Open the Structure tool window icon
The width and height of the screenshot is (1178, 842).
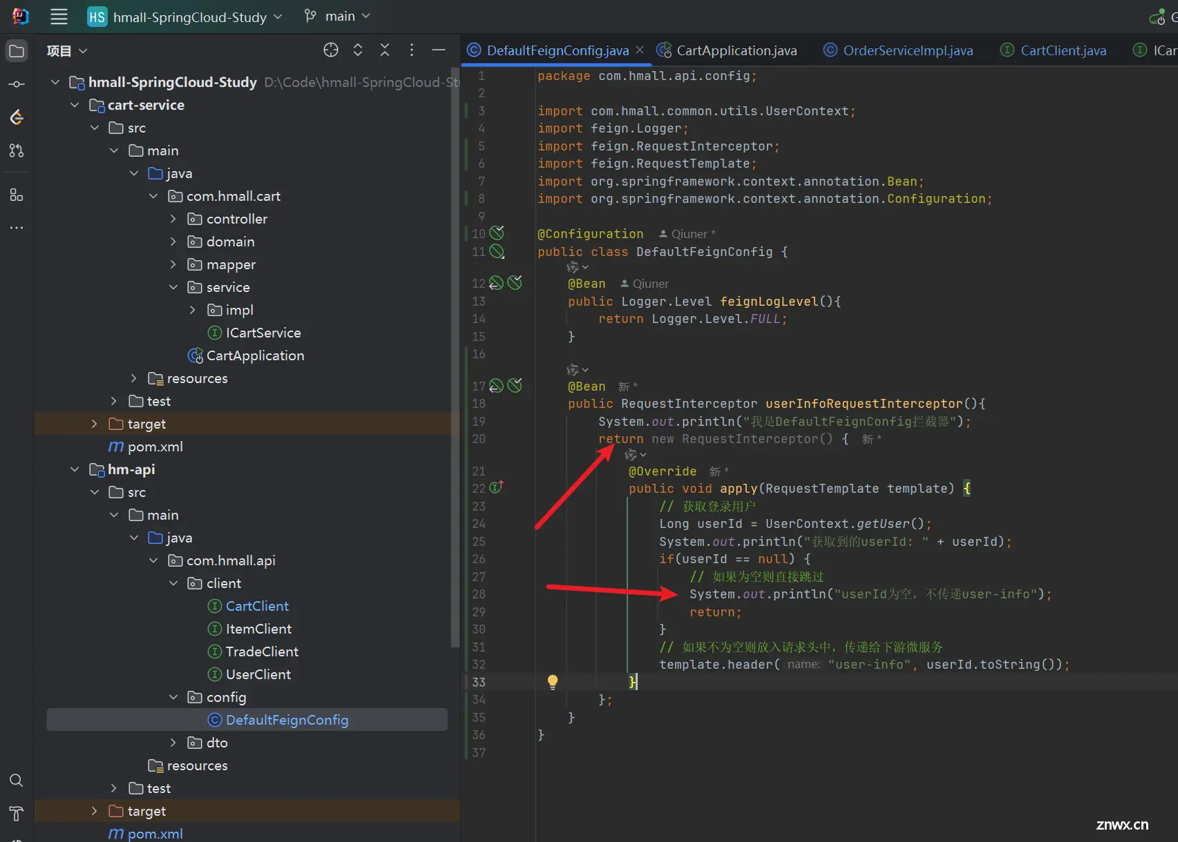(17, 195)
